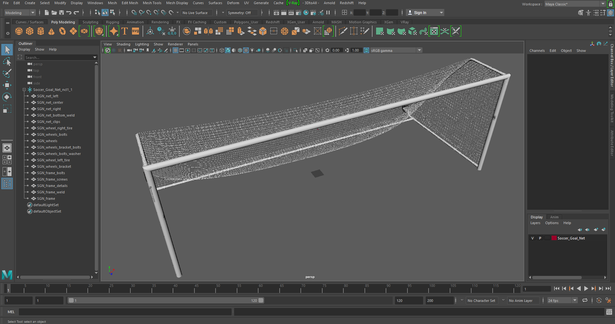Toggle playback P of Soccer_Goal_Net layer
The height and width of the screenshot is (324, 615).
(x=540, y=238)
